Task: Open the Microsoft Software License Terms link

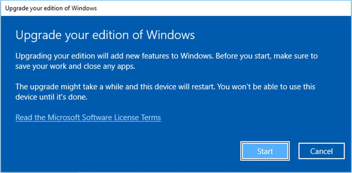Action: [88, 117]
